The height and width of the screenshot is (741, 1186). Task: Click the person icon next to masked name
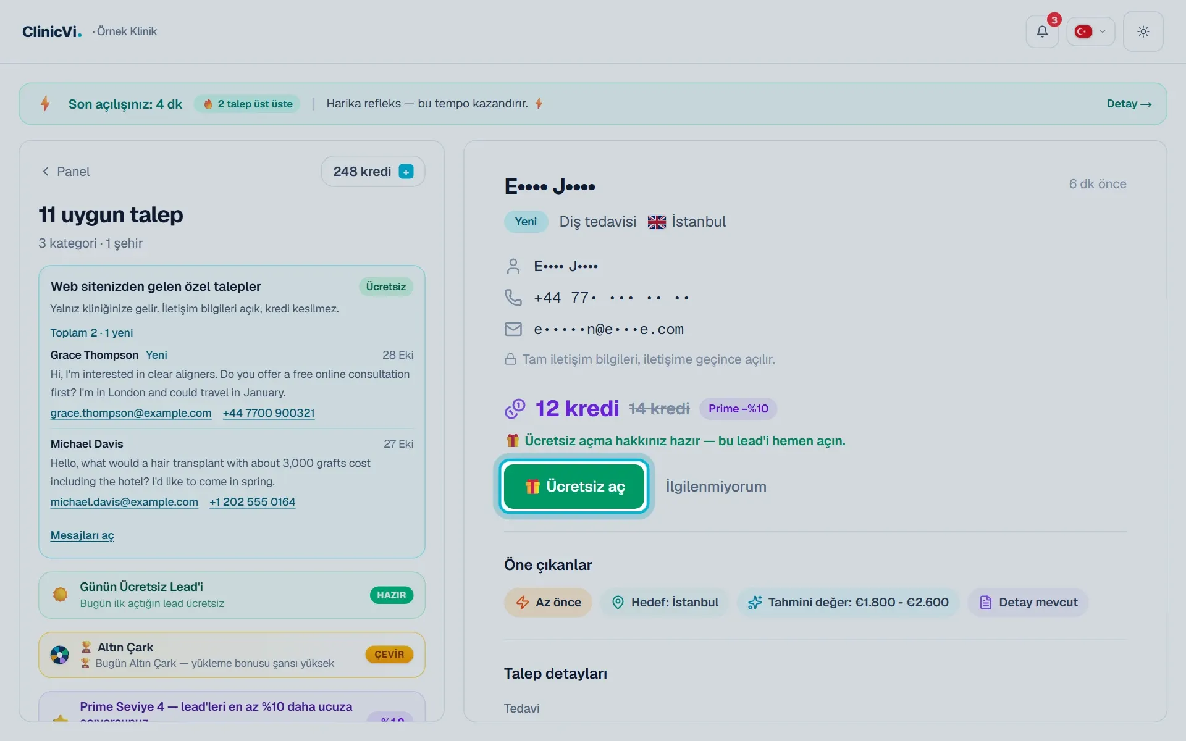pos(513,266)
